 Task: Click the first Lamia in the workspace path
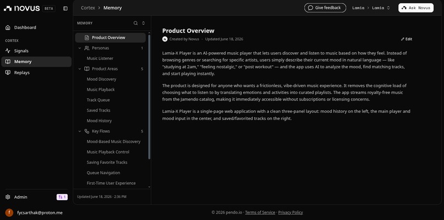358,8
